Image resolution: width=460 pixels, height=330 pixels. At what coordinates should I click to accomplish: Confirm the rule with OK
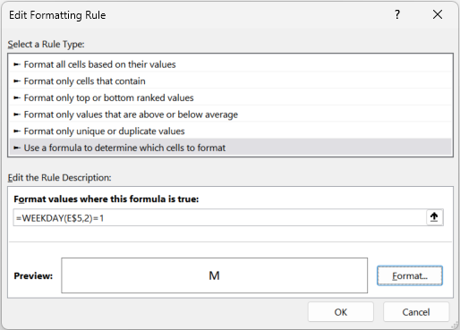(341, 312)
